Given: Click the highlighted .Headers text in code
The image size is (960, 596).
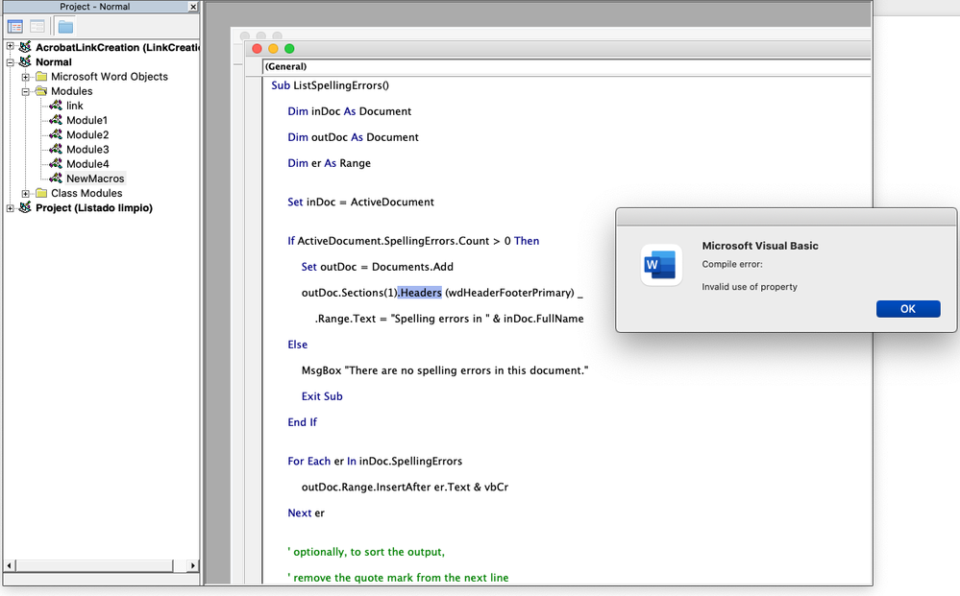Looking at the screenshot, I should coord(420,293).
